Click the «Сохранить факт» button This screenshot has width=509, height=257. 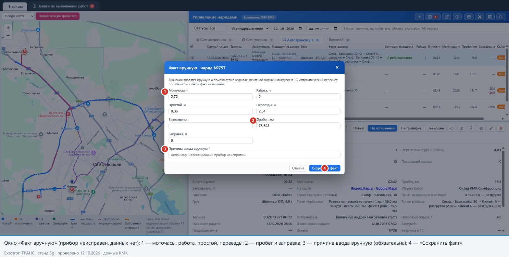coord(325,168)
